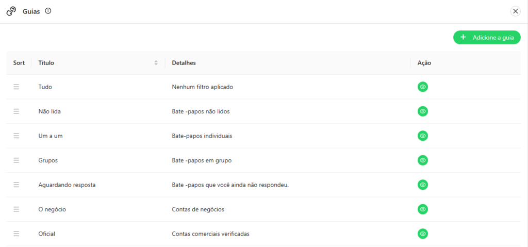Hide the Não lida tab with eye icon
Image resolution: width=528 pixels, height=247 pixels.
[x=423, y=111]
